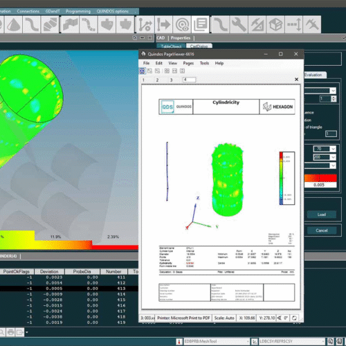Viewport: 346px width, 346px height.
Task: Close the page tab with X in PageViewer
Action: 297,80
